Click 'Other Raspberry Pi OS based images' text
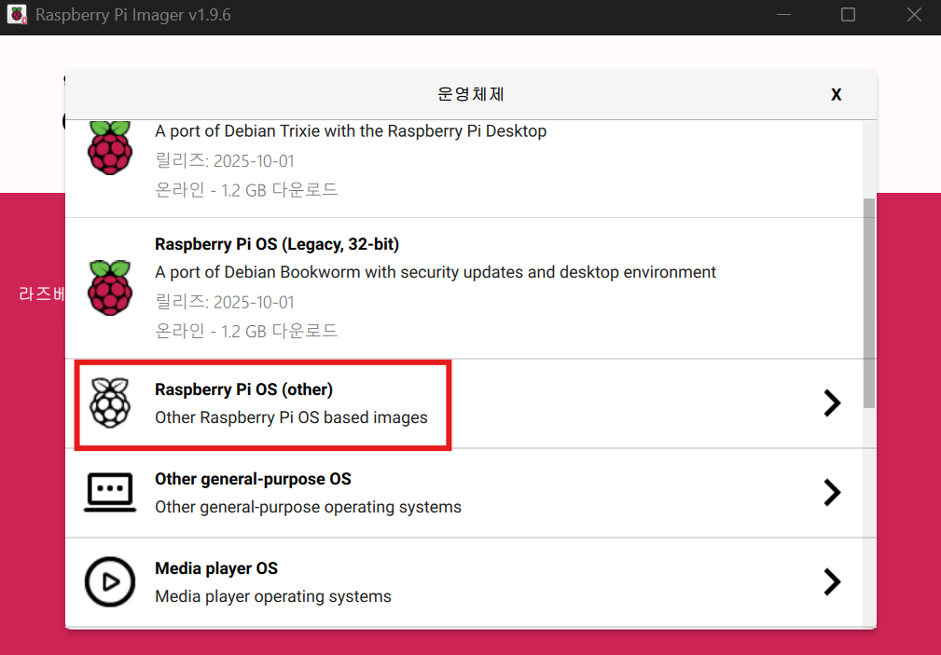 pos(291,417)
